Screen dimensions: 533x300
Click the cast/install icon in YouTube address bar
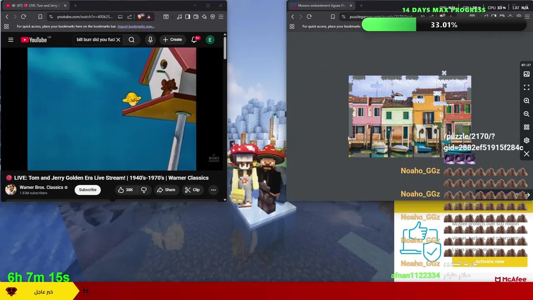click(x=120, y=17)
